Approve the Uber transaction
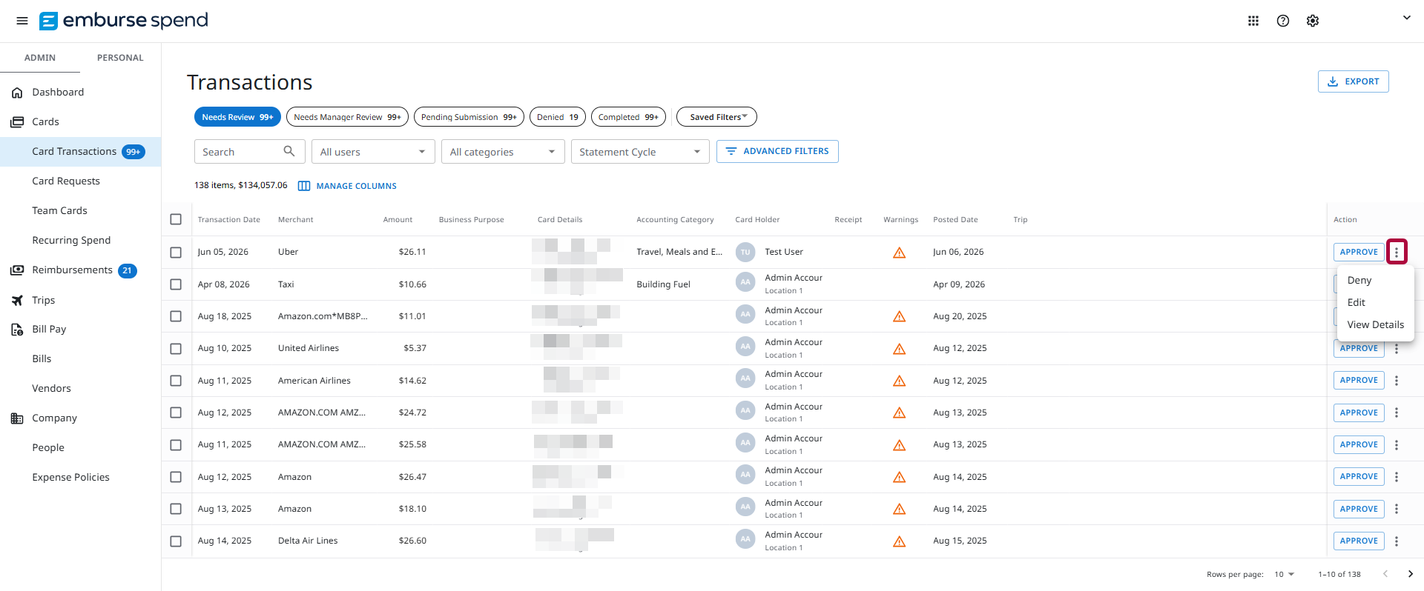This screenshot has height=591, width=1424. click(x=1359, y=252)
